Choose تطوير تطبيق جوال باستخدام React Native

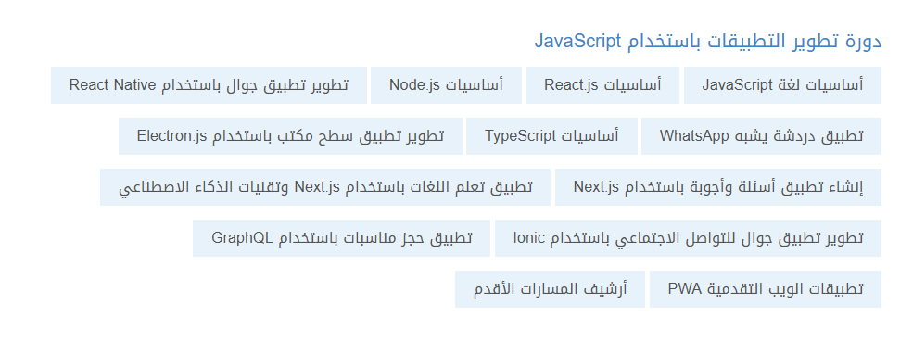tap(209, 85)
